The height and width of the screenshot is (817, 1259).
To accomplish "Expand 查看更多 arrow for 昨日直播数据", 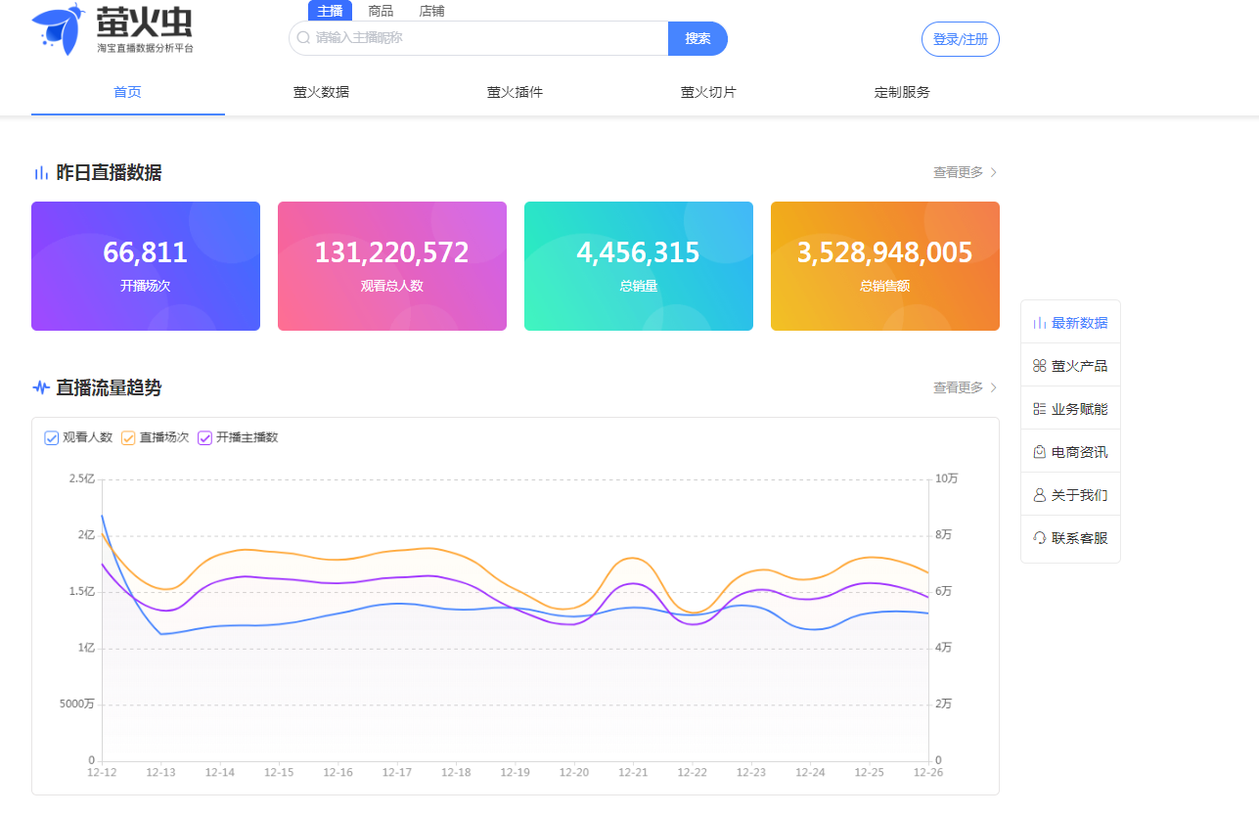I will [994, 172].
